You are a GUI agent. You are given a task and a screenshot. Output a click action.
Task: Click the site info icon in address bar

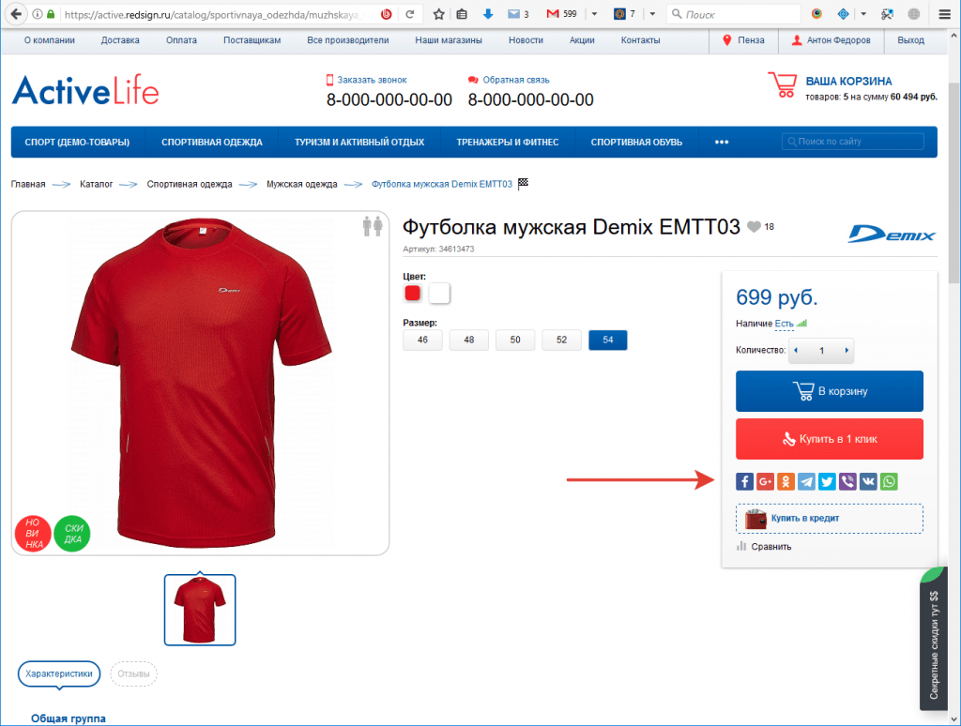pyautogui.click(x=38, y=14)
